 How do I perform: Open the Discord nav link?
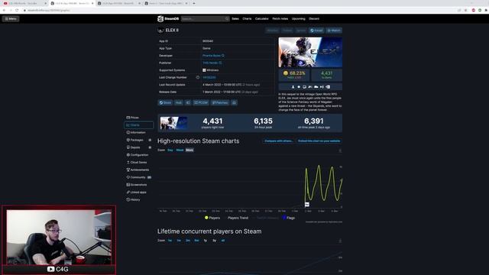pyautogui.click(x=314, y=18)
